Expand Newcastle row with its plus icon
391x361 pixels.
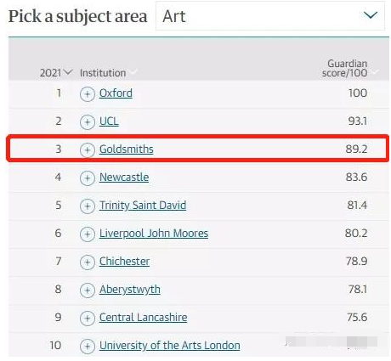pyautogui.click(x=88, y=178)
